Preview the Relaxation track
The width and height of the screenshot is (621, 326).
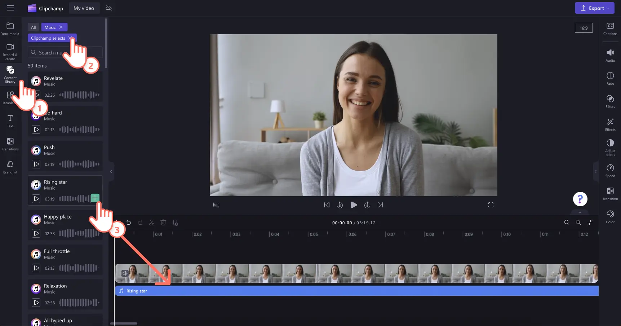coord(36,303)
